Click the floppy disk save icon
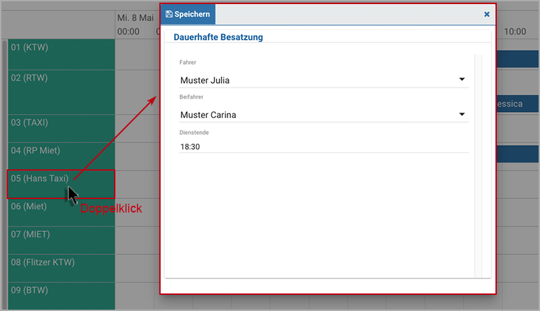 tap(169, 14)
